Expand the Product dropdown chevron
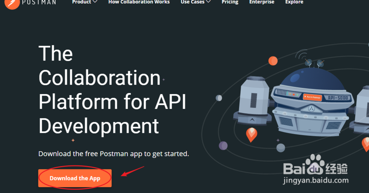369x193 pixels. [95, 1]
